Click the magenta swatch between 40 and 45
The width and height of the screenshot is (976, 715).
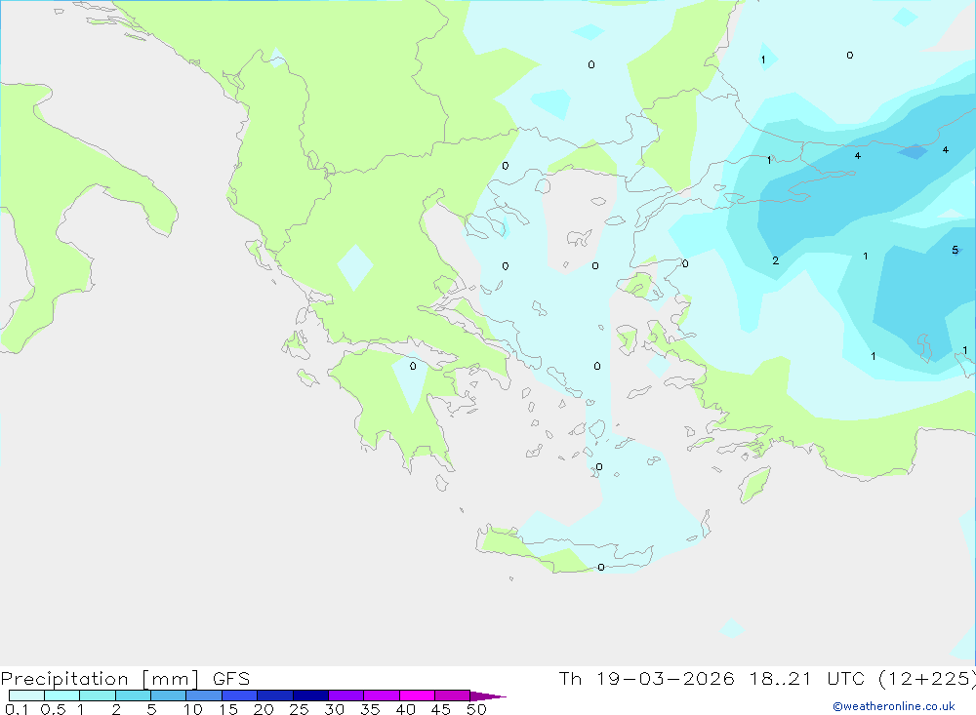point(417,695)
